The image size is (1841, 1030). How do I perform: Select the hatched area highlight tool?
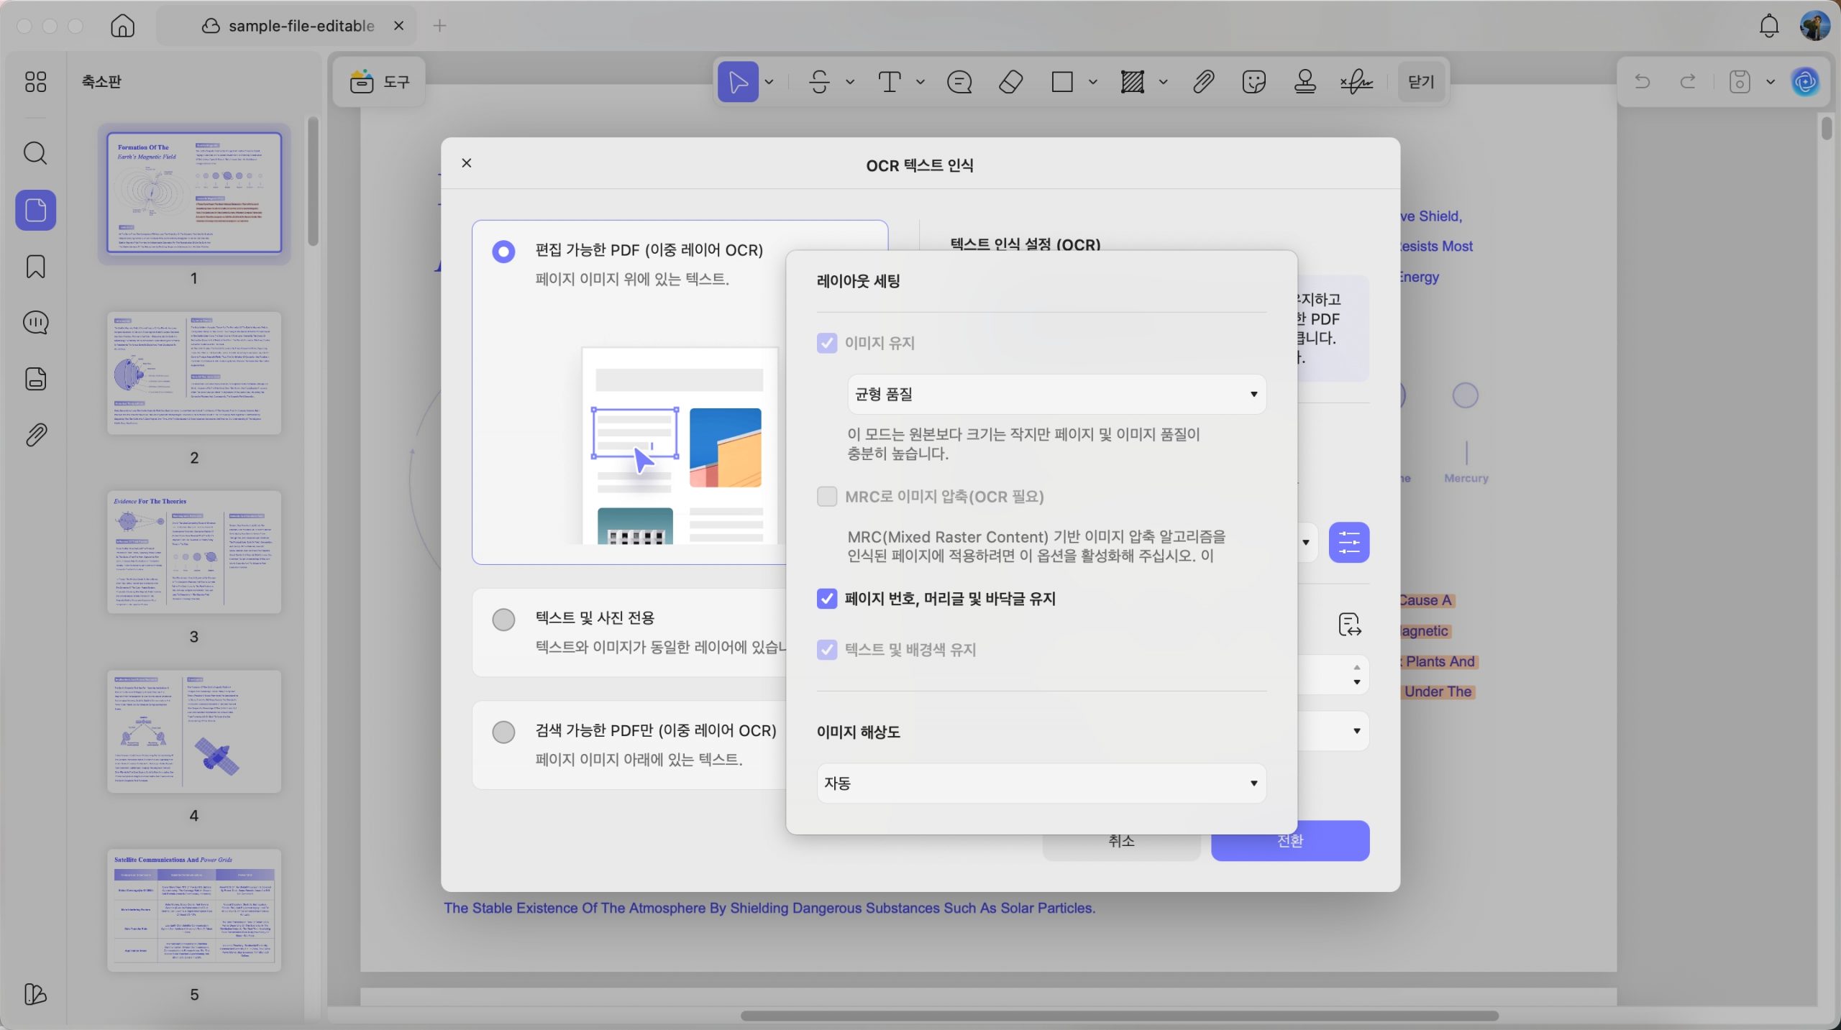[1133, 82]
